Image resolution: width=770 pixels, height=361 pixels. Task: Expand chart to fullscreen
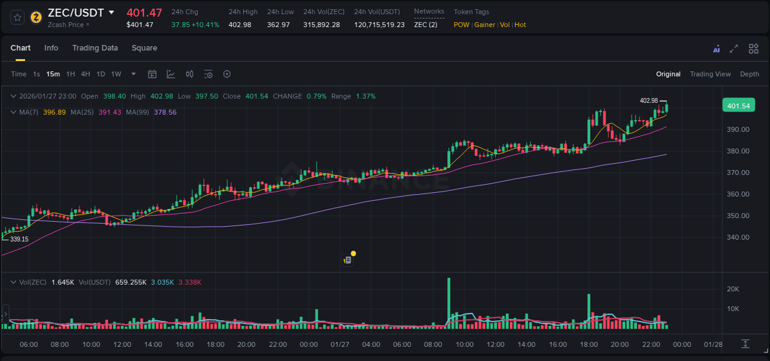coord(734,48)
